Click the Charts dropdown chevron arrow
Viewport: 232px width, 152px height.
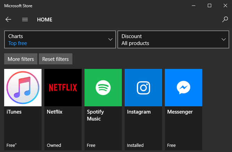[111, 40]
